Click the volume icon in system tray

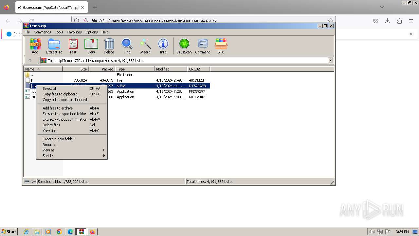point(372,232)
